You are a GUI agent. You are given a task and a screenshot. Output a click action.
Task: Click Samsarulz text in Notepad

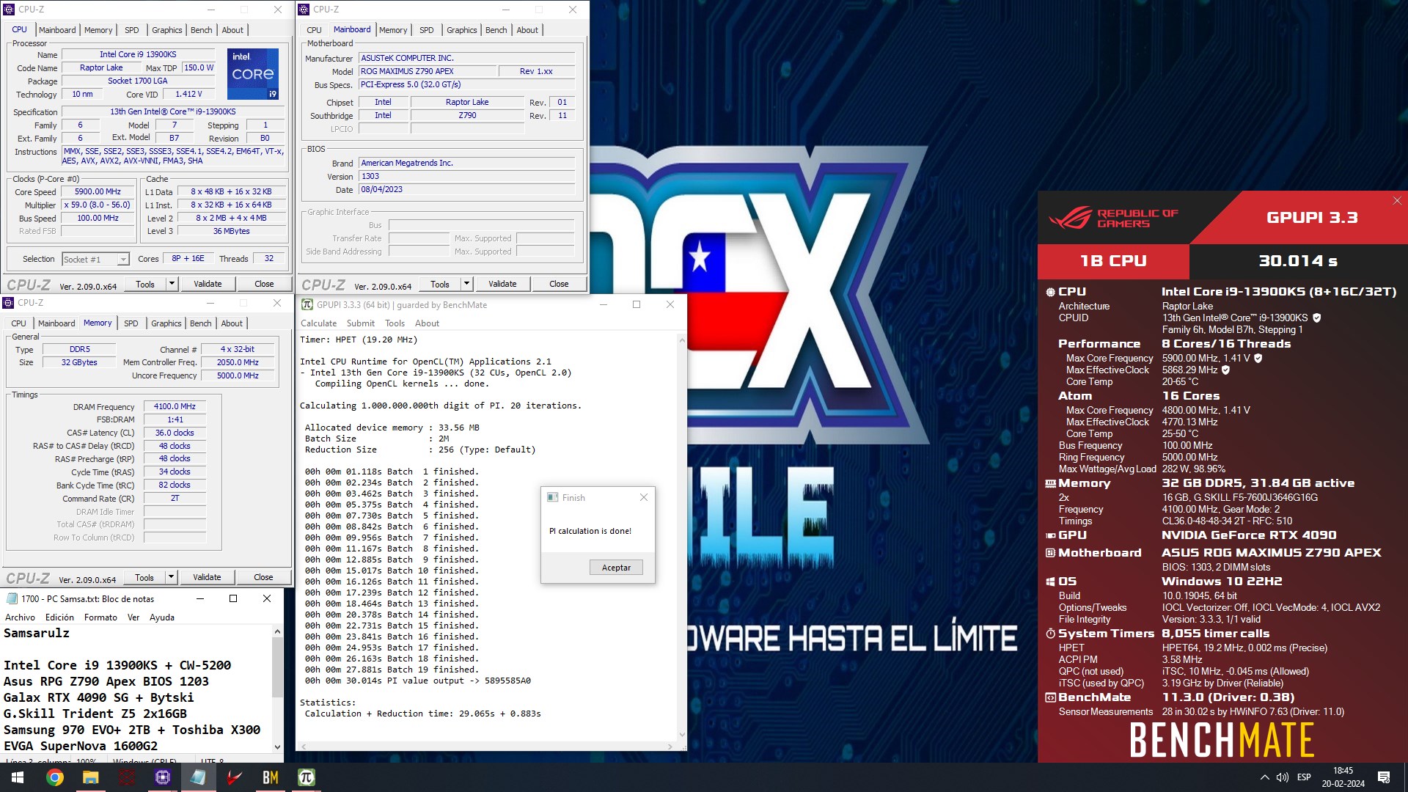click(37, 633)
